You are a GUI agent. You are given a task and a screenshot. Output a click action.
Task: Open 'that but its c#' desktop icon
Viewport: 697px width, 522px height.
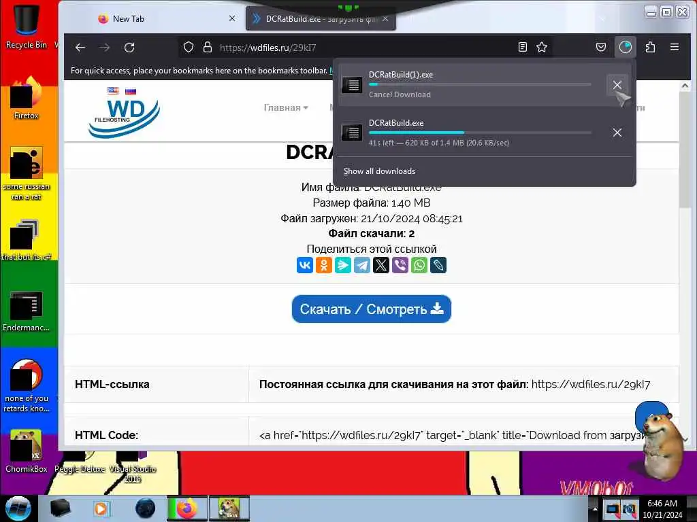[x=27, y=241]
